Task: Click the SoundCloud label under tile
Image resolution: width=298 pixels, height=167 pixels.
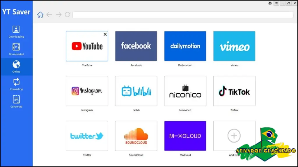Action: (x=136, y=155)
